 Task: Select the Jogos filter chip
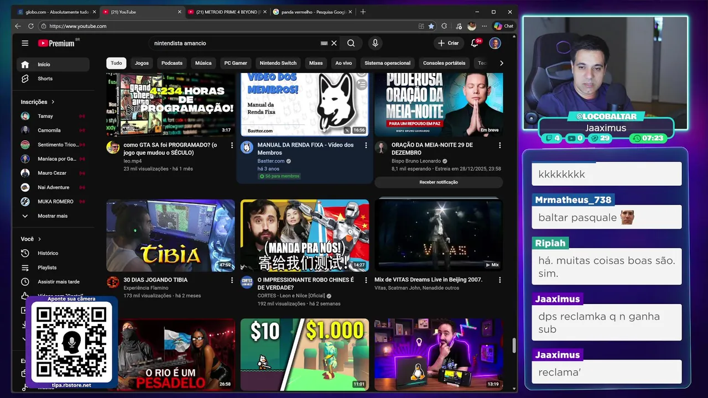coord(142,63)
